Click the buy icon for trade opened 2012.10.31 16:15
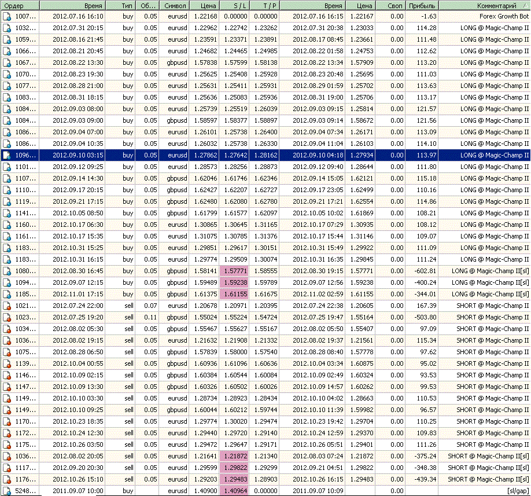Viewport: 531px width, 496px height. pyautogui.click(x=7, y=259)
